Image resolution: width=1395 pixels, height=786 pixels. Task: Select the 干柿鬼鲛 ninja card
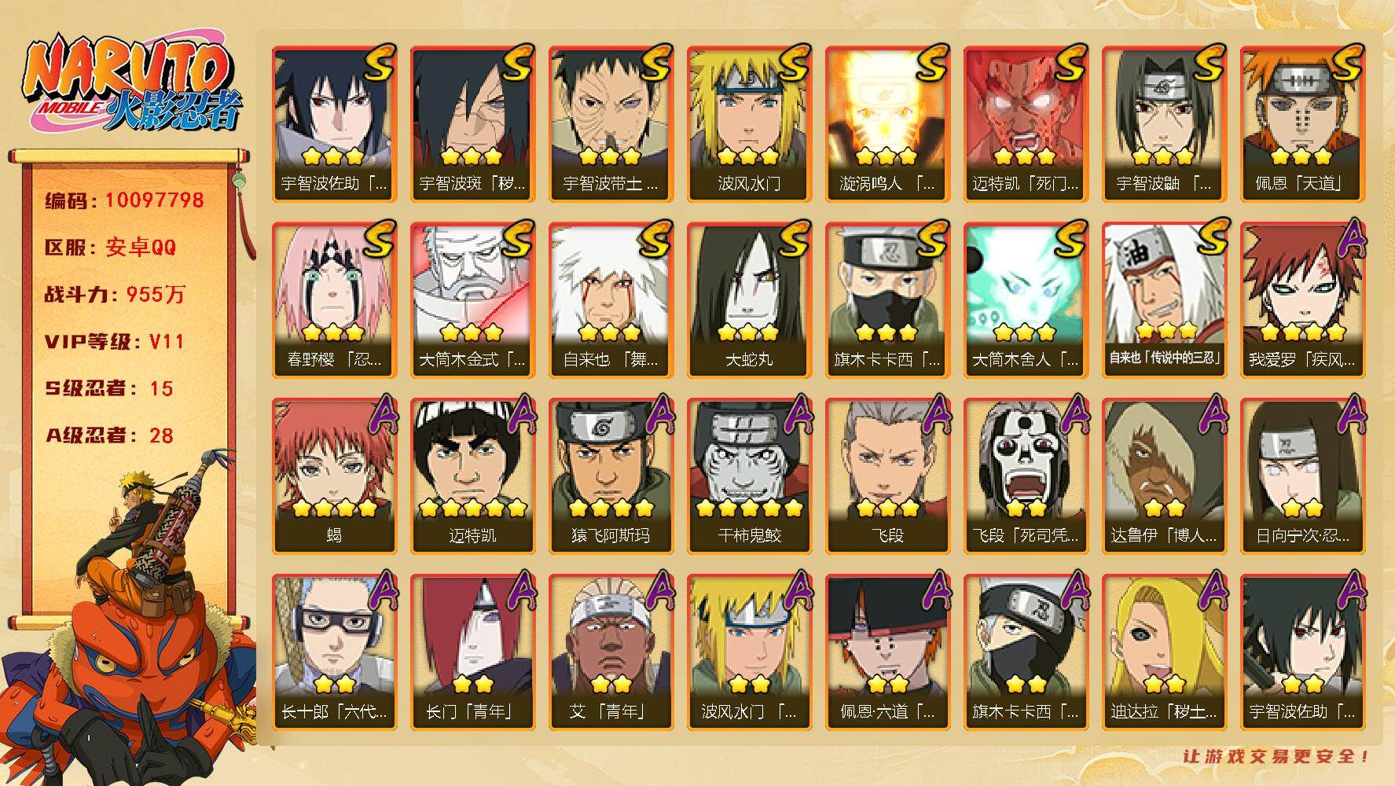point(749,476)
